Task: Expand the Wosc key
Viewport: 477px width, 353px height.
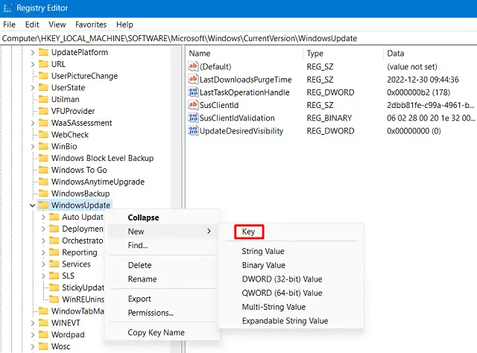Action: tap(33, 346)
